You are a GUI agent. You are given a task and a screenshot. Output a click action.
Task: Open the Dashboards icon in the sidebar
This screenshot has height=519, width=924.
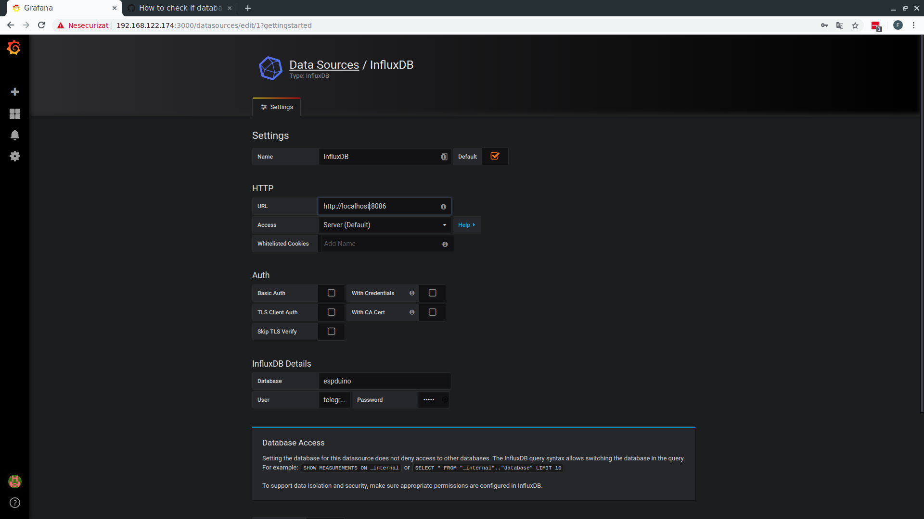click(x=15, y=114)
